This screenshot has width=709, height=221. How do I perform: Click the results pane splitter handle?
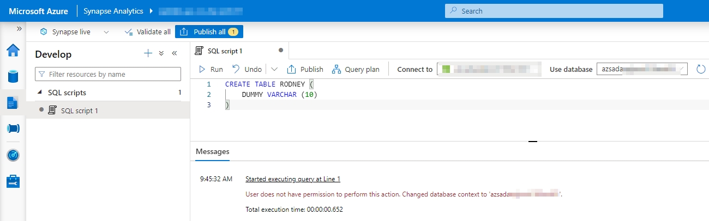[x=533, y=142]
